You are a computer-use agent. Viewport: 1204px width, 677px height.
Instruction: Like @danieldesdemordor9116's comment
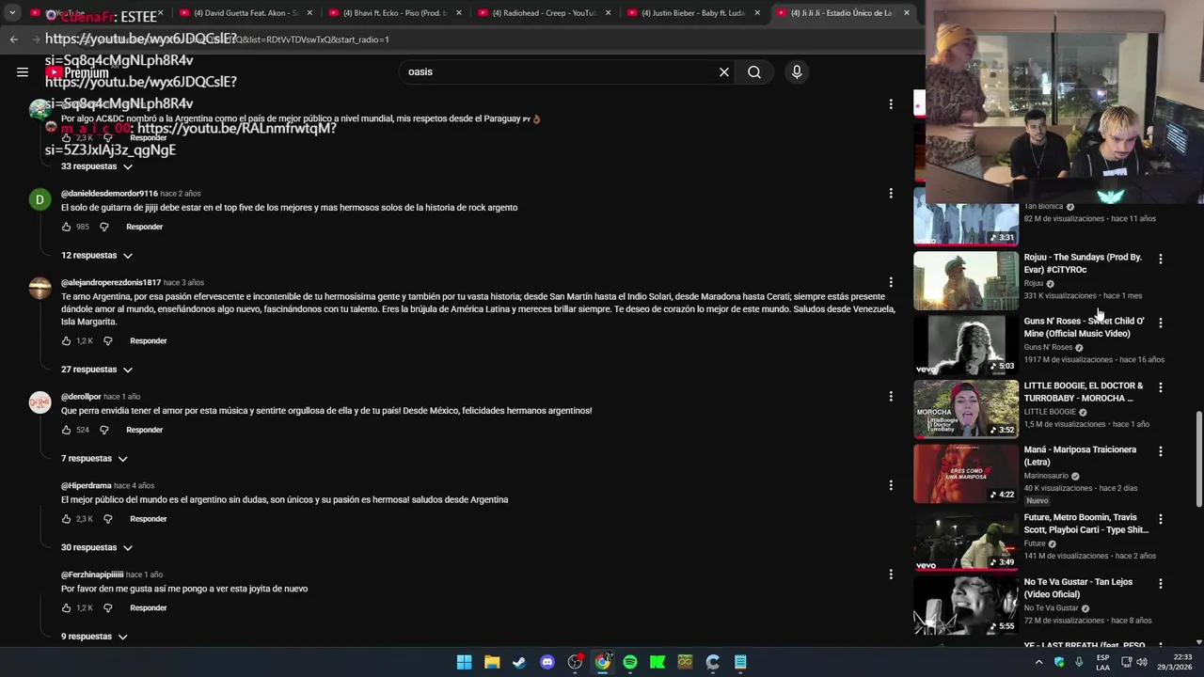66,227
